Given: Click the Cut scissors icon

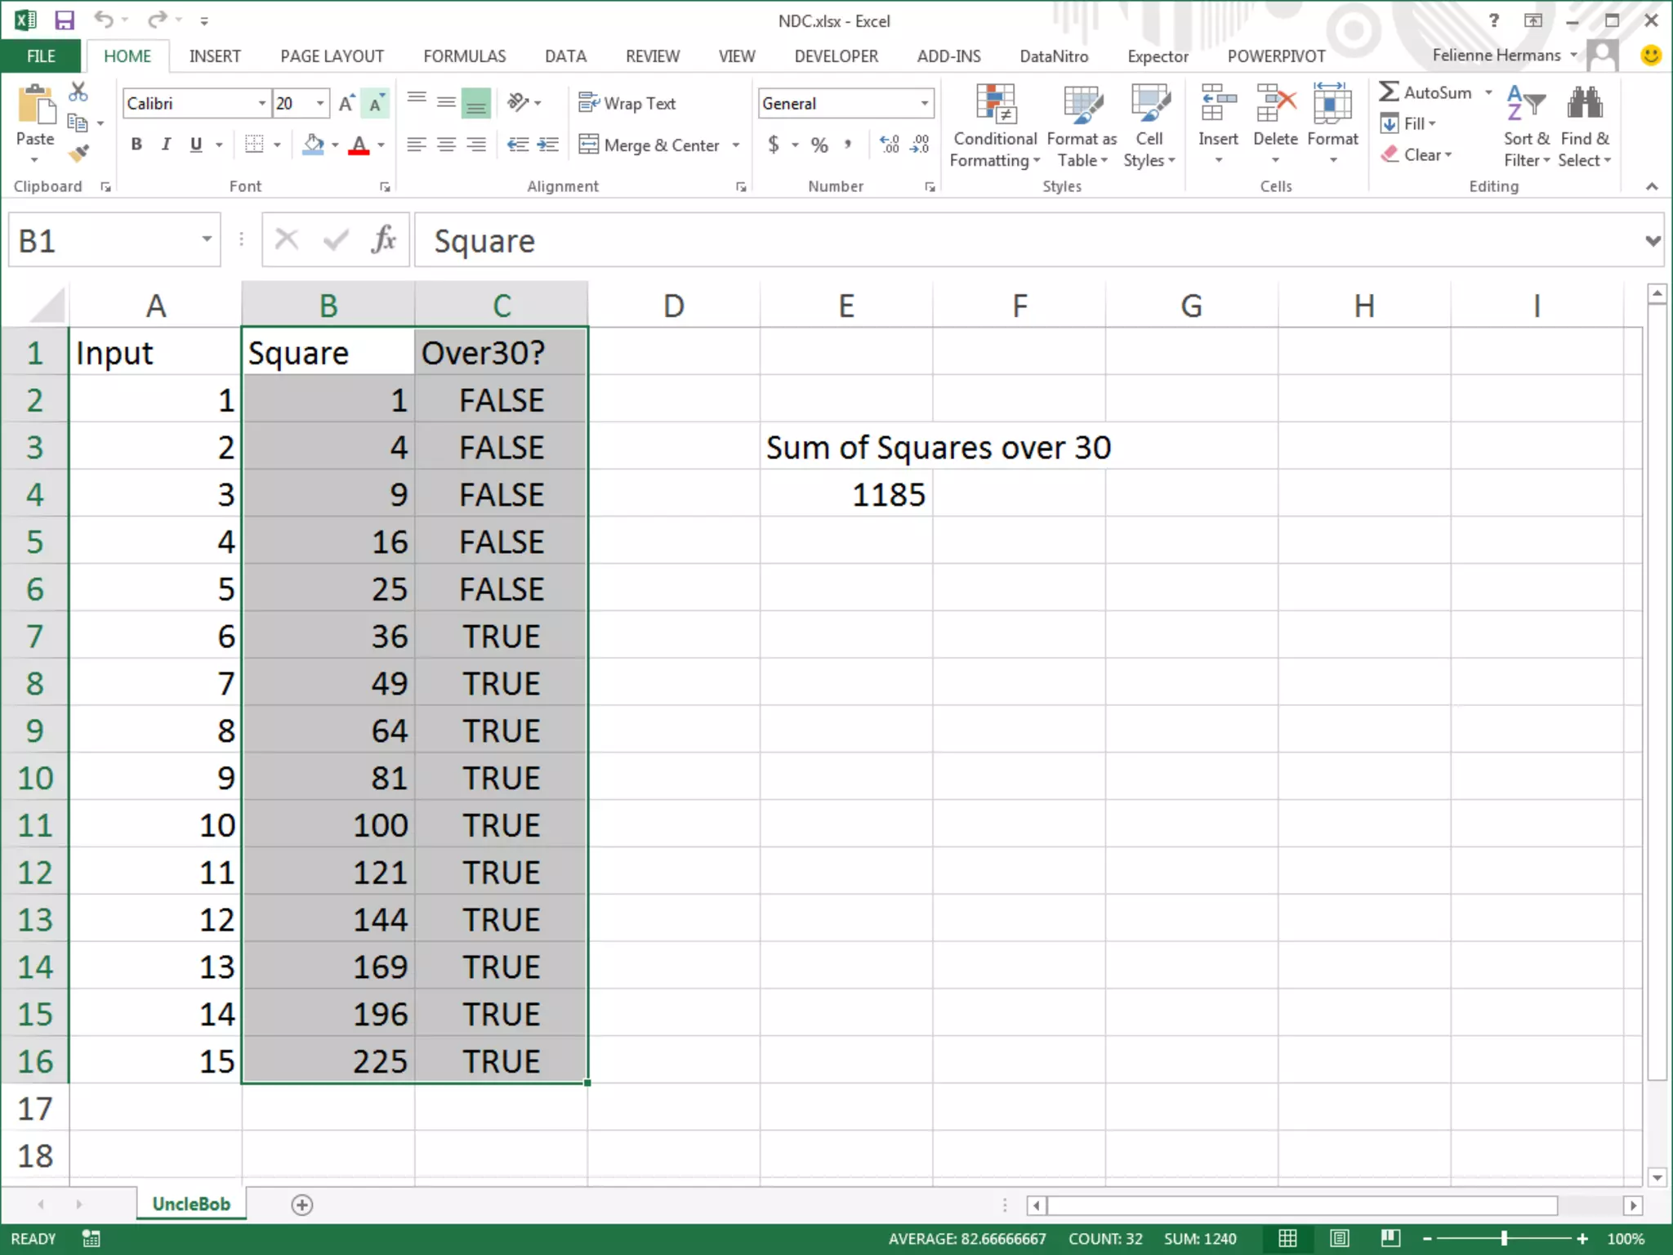Looking at the screenshot, I should 78,92.
